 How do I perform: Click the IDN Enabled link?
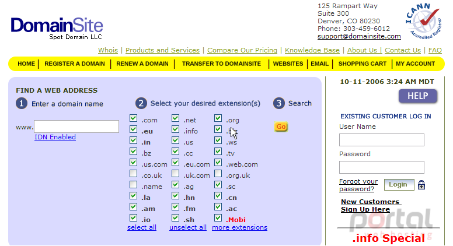click(x=55, y=137)
